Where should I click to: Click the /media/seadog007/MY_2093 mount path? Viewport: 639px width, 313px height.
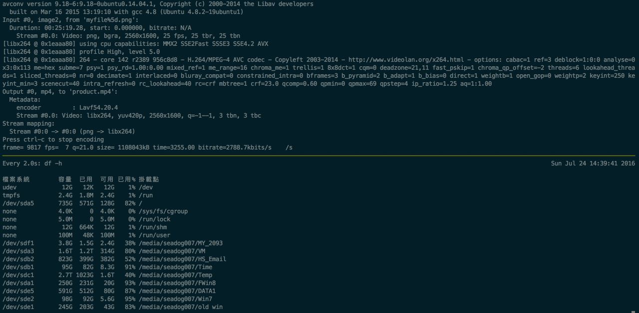pos(181,243)
